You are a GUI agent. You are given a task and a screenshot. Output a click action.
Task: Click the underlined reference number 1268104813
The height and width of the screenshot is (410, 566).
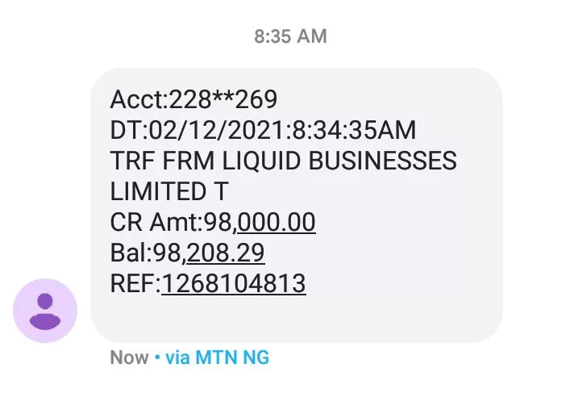pos(234,283)
